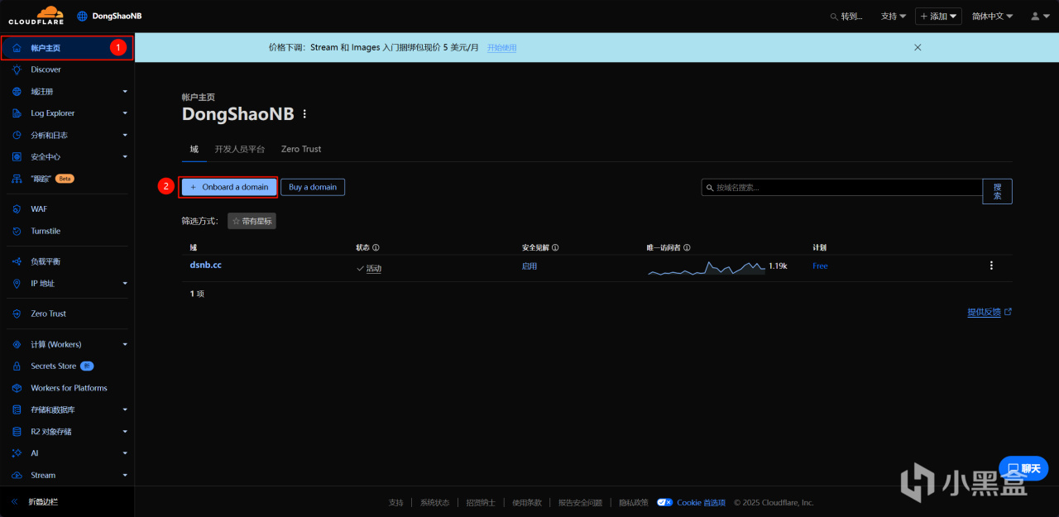
Task: Switch to the 域 tab
Action: pyautogui.click(x=194, y=149)
